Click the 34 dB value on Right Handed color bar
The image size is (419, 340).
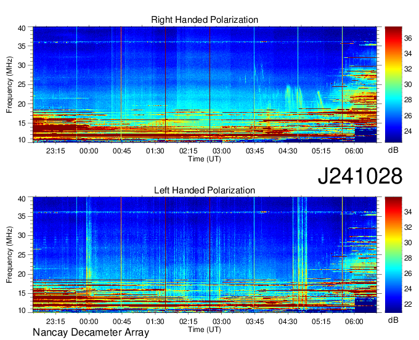(408, 54)
